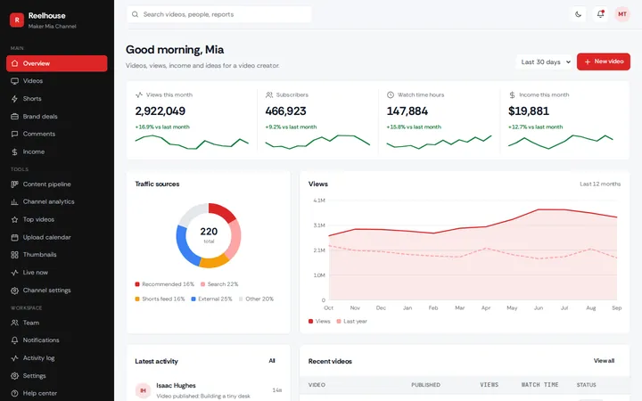Click the Views this month sparkline
The height and width of the screenshot is (401, 642).
pyautogui.click(x=192, y=142)
